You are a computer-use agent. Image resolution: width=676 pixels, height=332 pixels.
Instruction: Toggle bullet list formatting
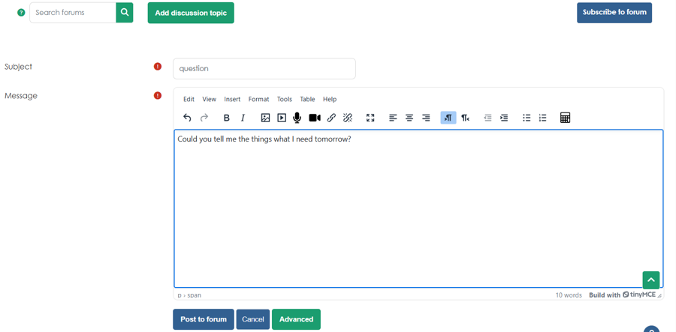(x=527, y=118)
